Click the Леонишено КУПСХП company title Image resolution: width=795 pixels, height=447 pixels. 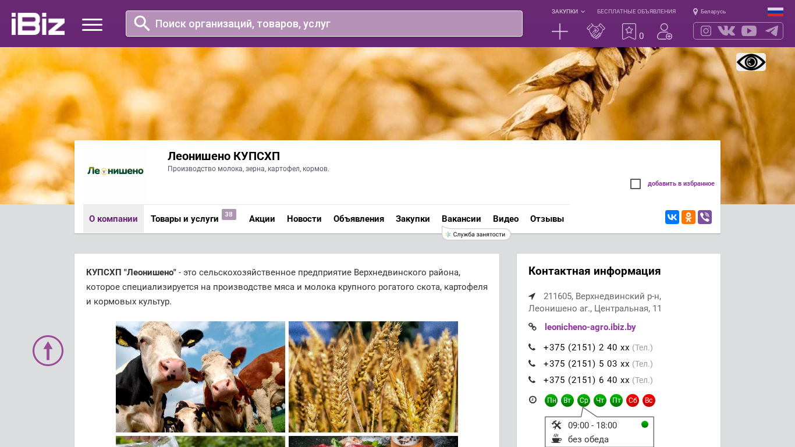tap(223, 156)
